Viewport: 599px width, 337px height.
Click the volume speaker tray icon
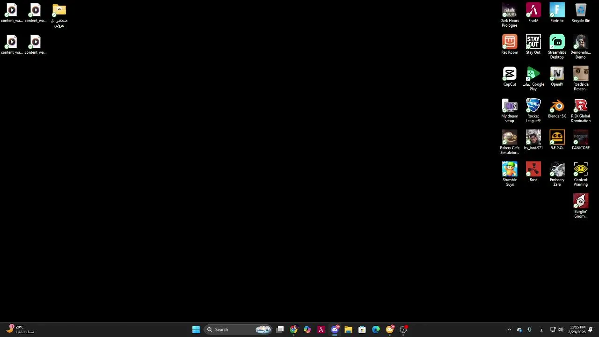[561, 330]
